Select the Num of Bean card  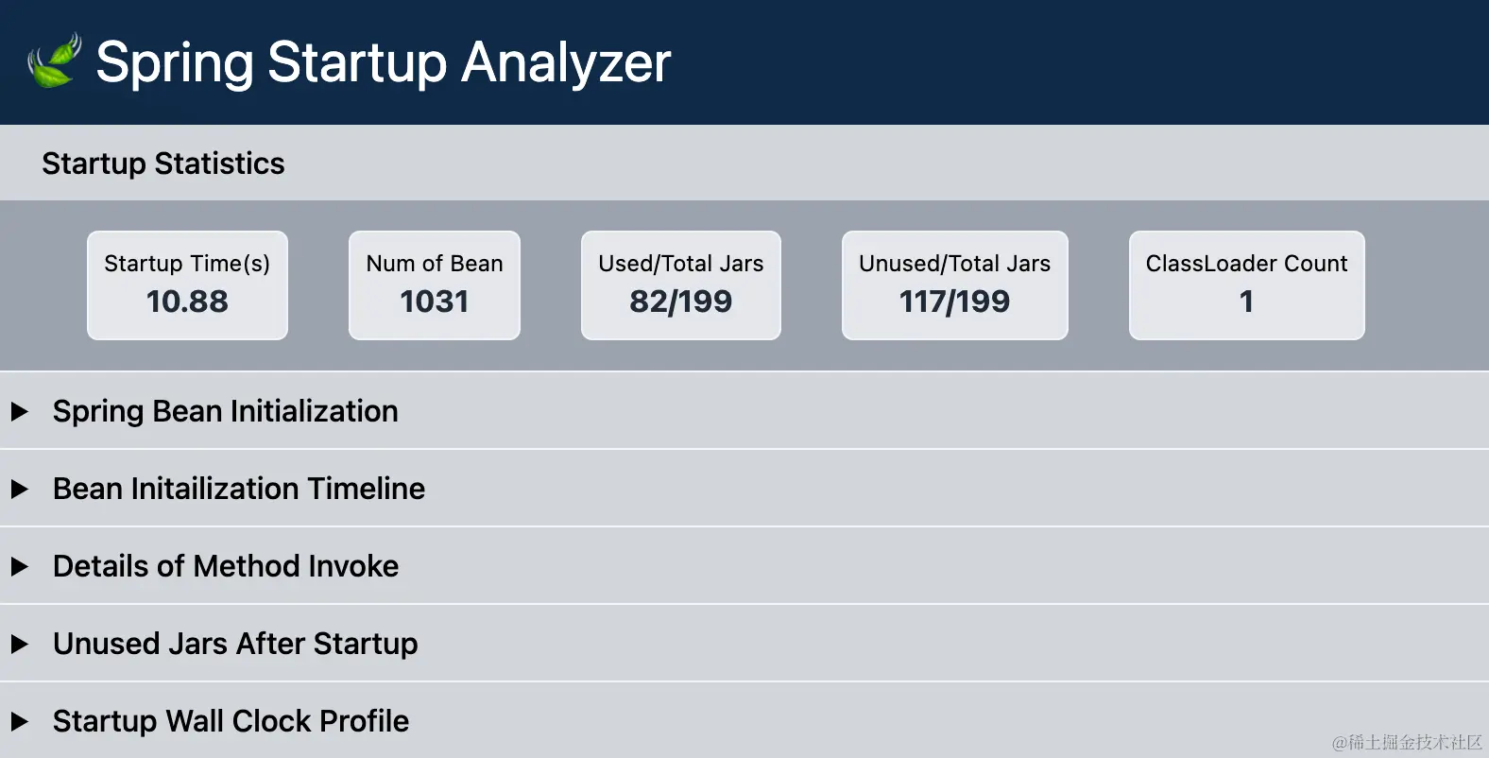[434, 284]
